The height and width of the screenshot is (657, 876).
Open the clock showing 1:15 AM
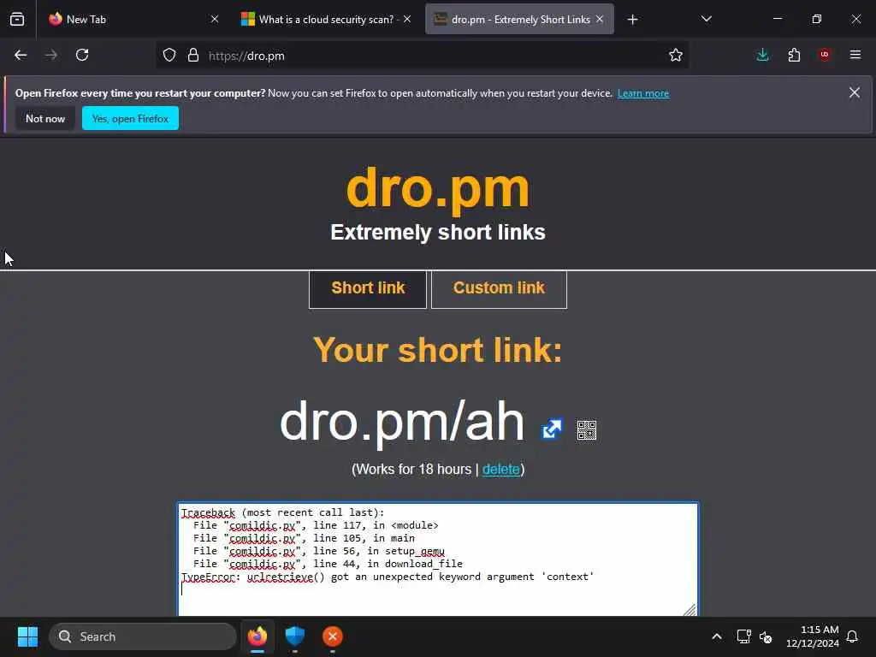pyautogui.click(x=813, y=636)
